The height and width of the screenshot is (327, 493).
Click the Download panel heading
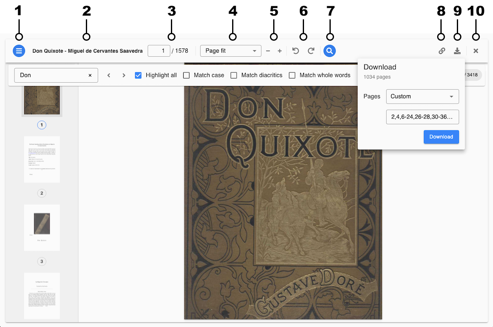(x=380, y=67)
